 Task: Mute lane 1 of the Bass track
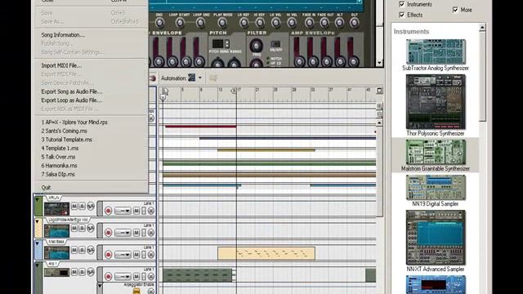136,255
